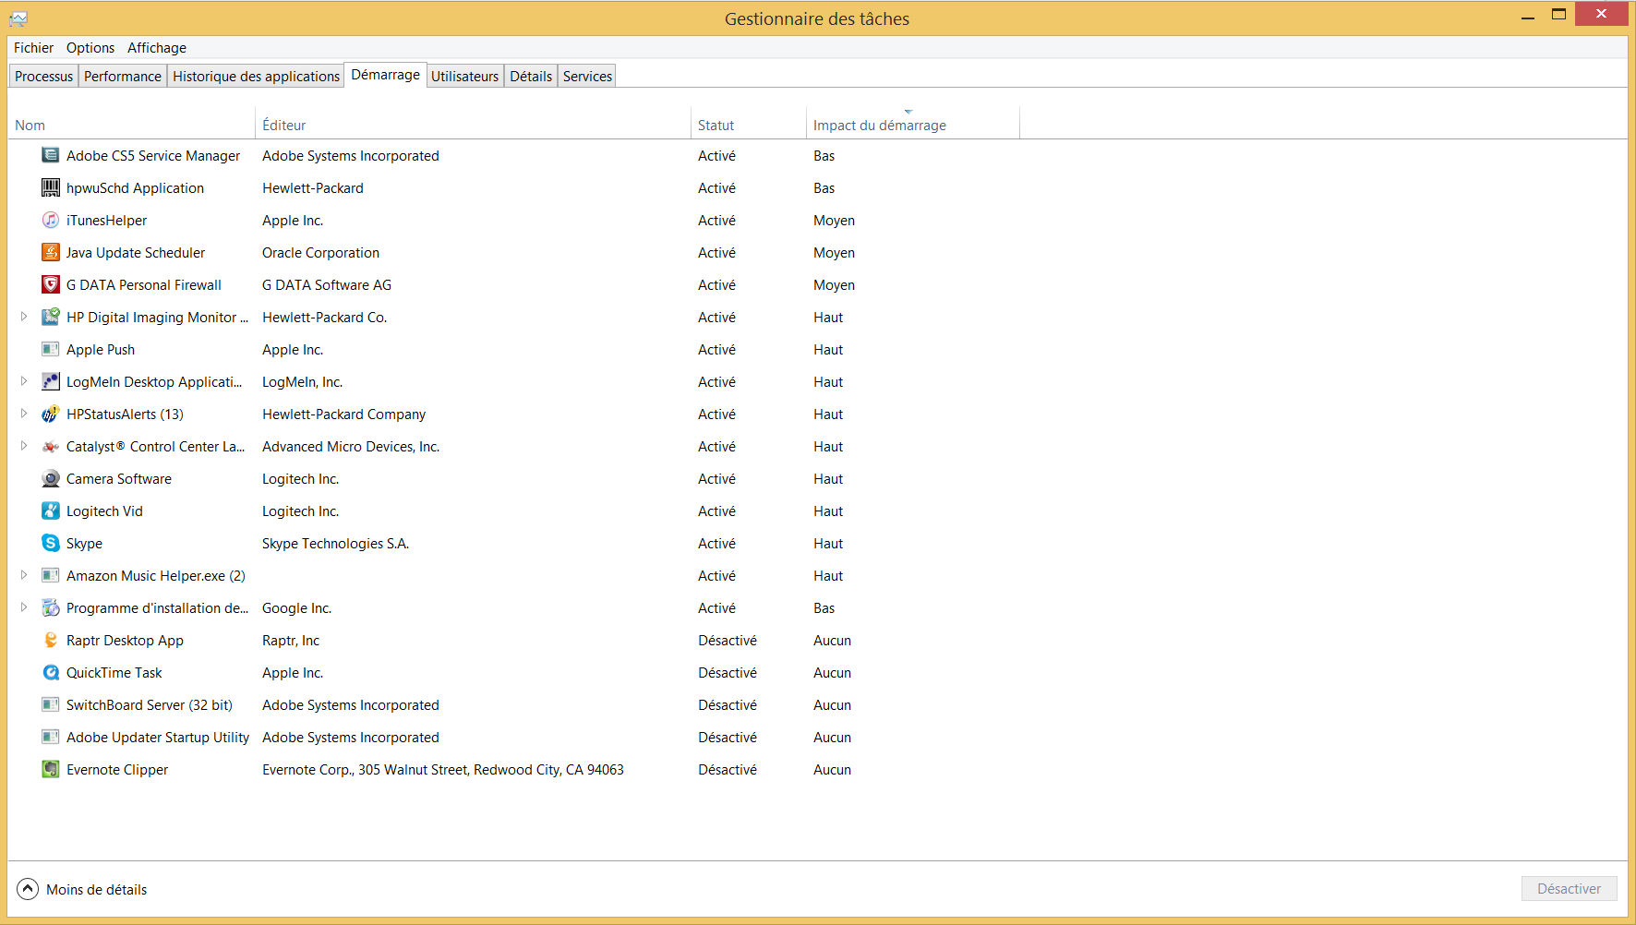Sort by the Statut column header
Screen dimensions: 1636x925
748,125
